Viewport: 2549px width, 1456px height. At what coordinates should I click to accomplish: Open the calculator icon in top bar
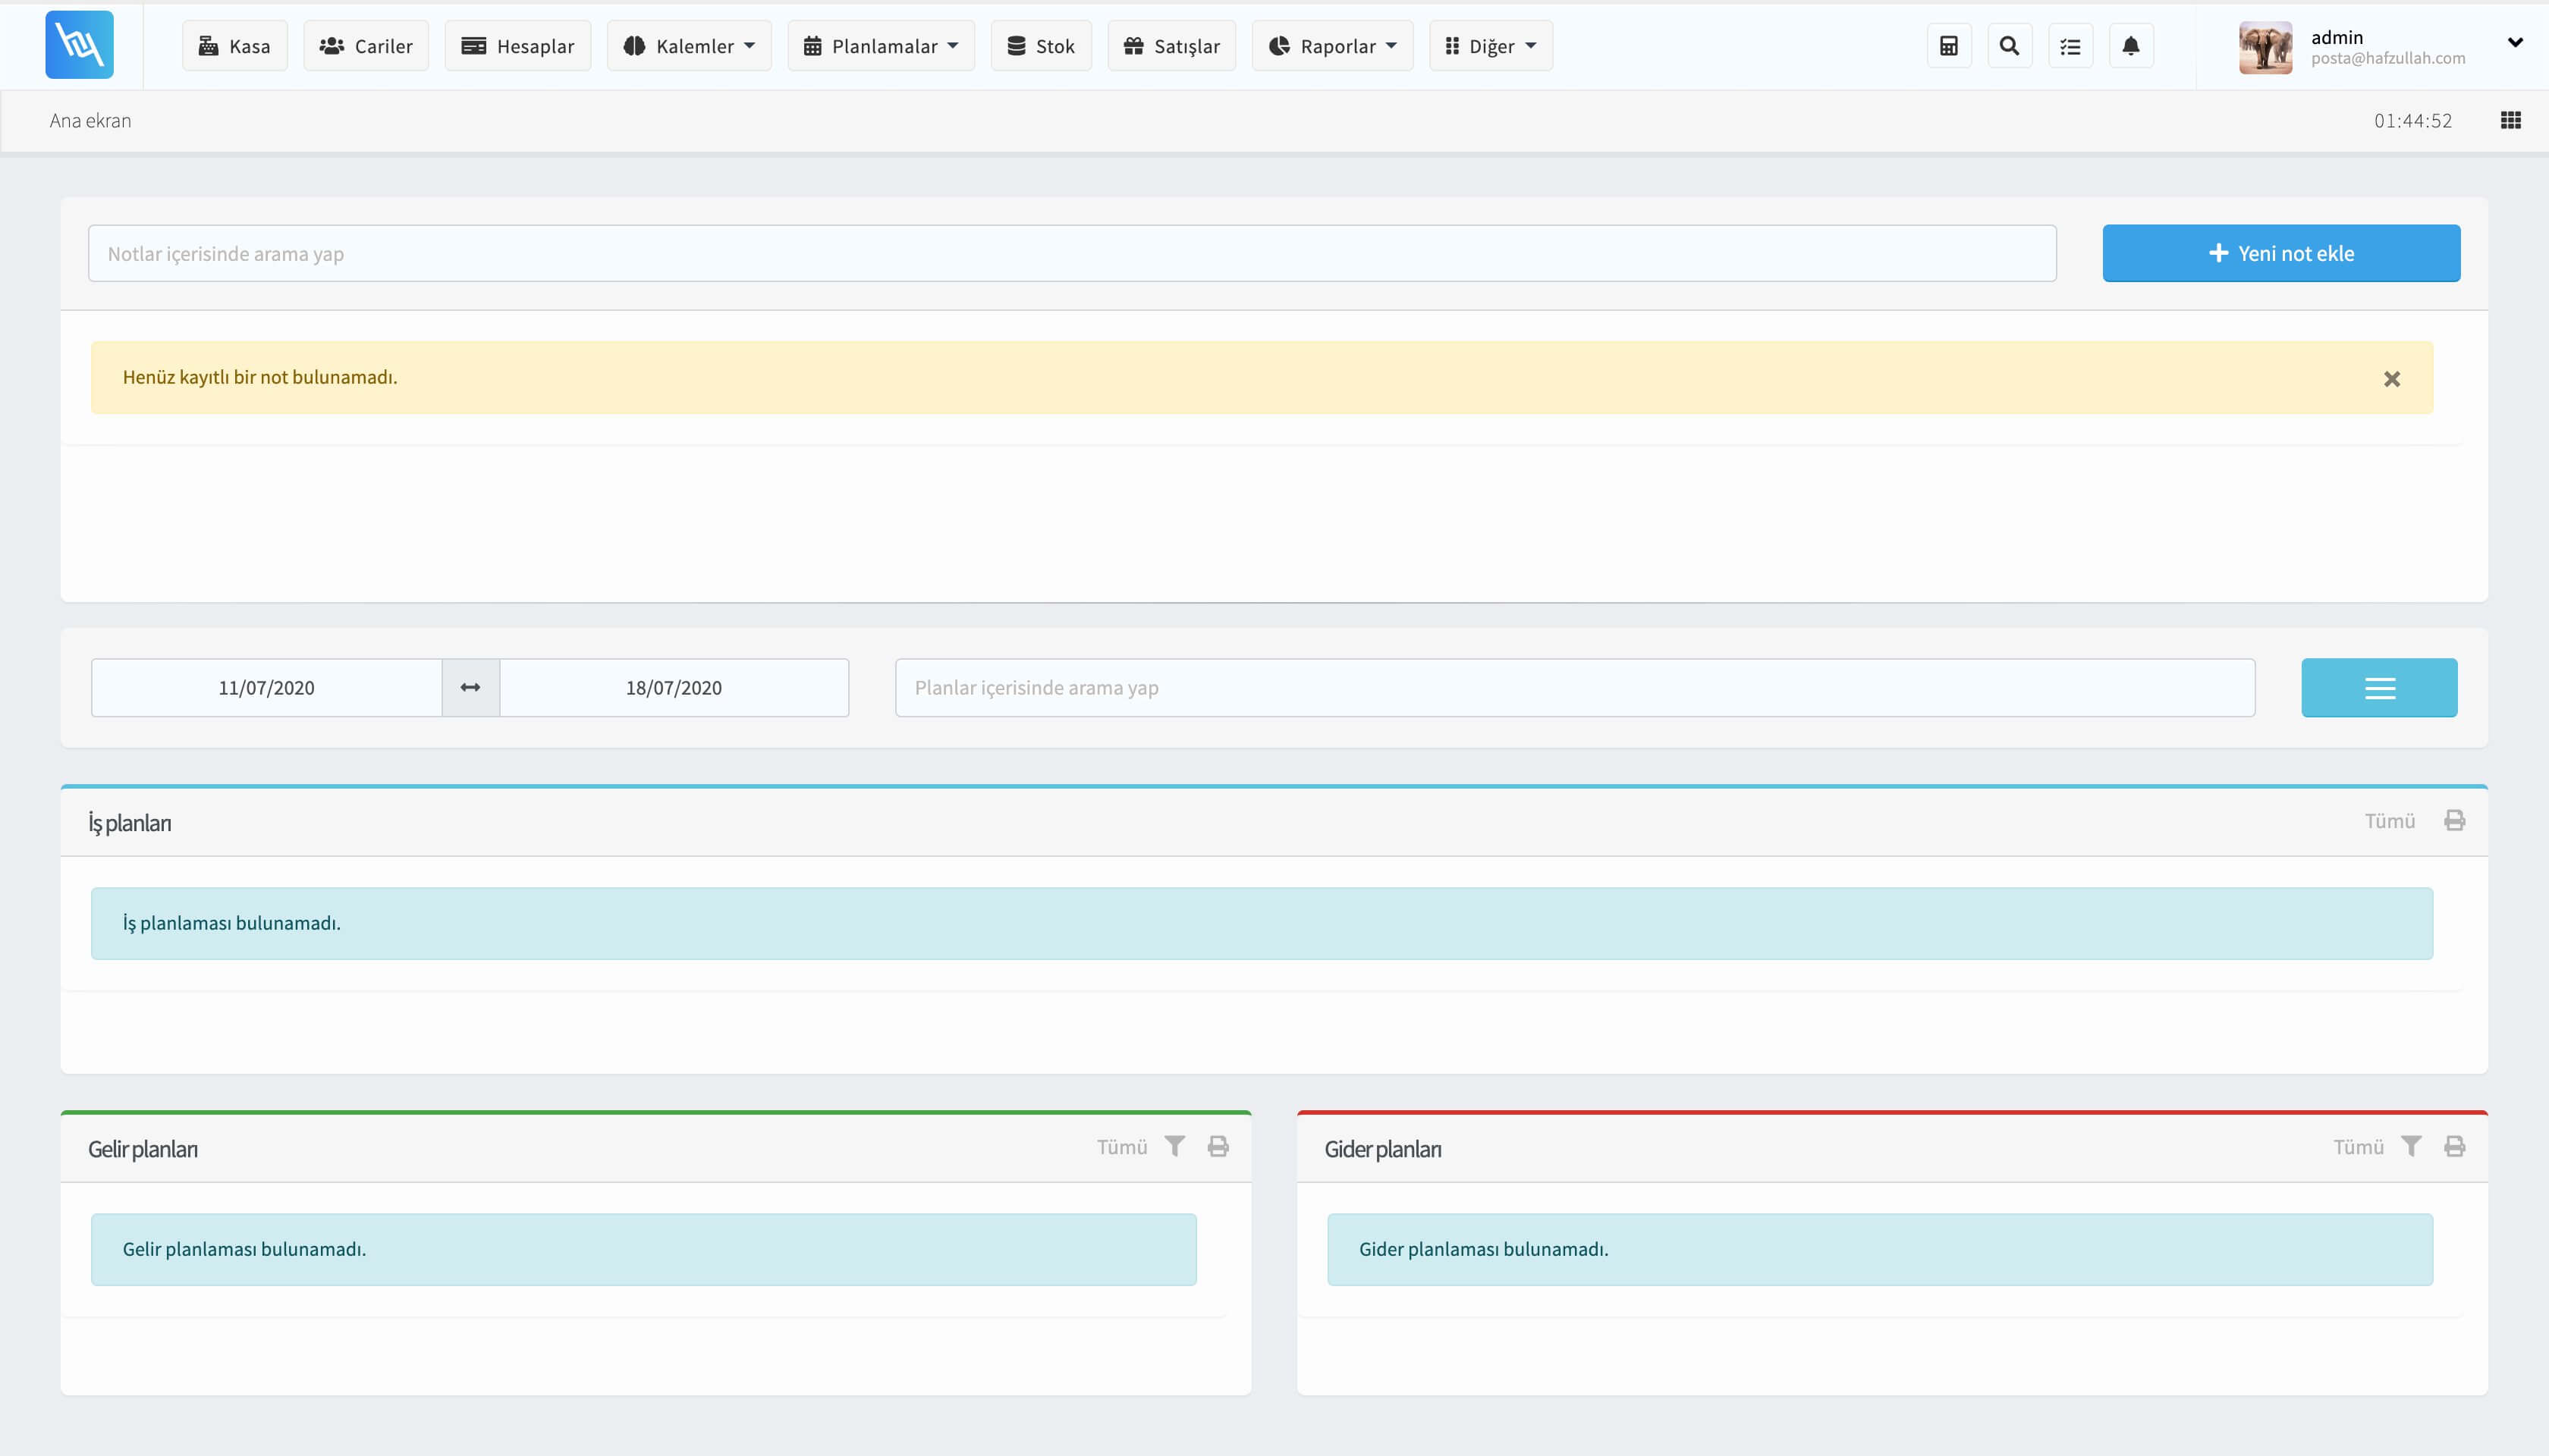pos(1949,46)
